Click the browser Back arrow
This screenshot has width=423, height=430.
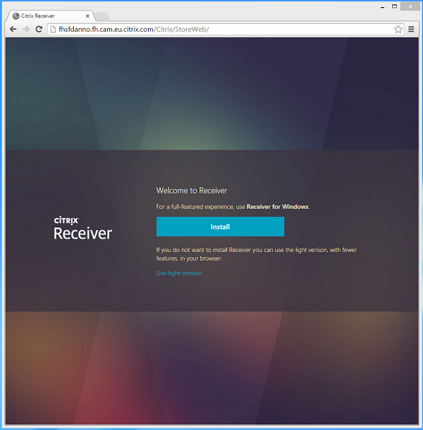tap(13, 29)
